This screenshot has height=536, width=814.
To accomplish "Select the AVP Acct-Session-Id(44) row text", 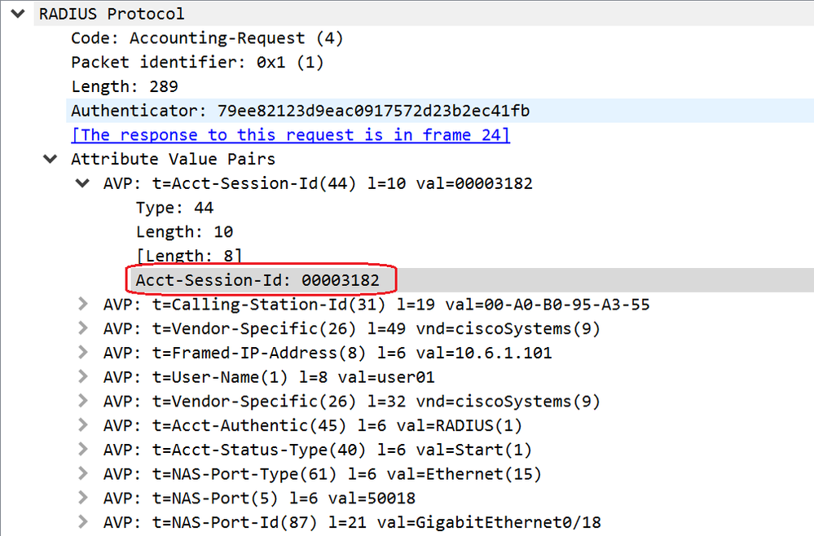I will tap(318, 183).
